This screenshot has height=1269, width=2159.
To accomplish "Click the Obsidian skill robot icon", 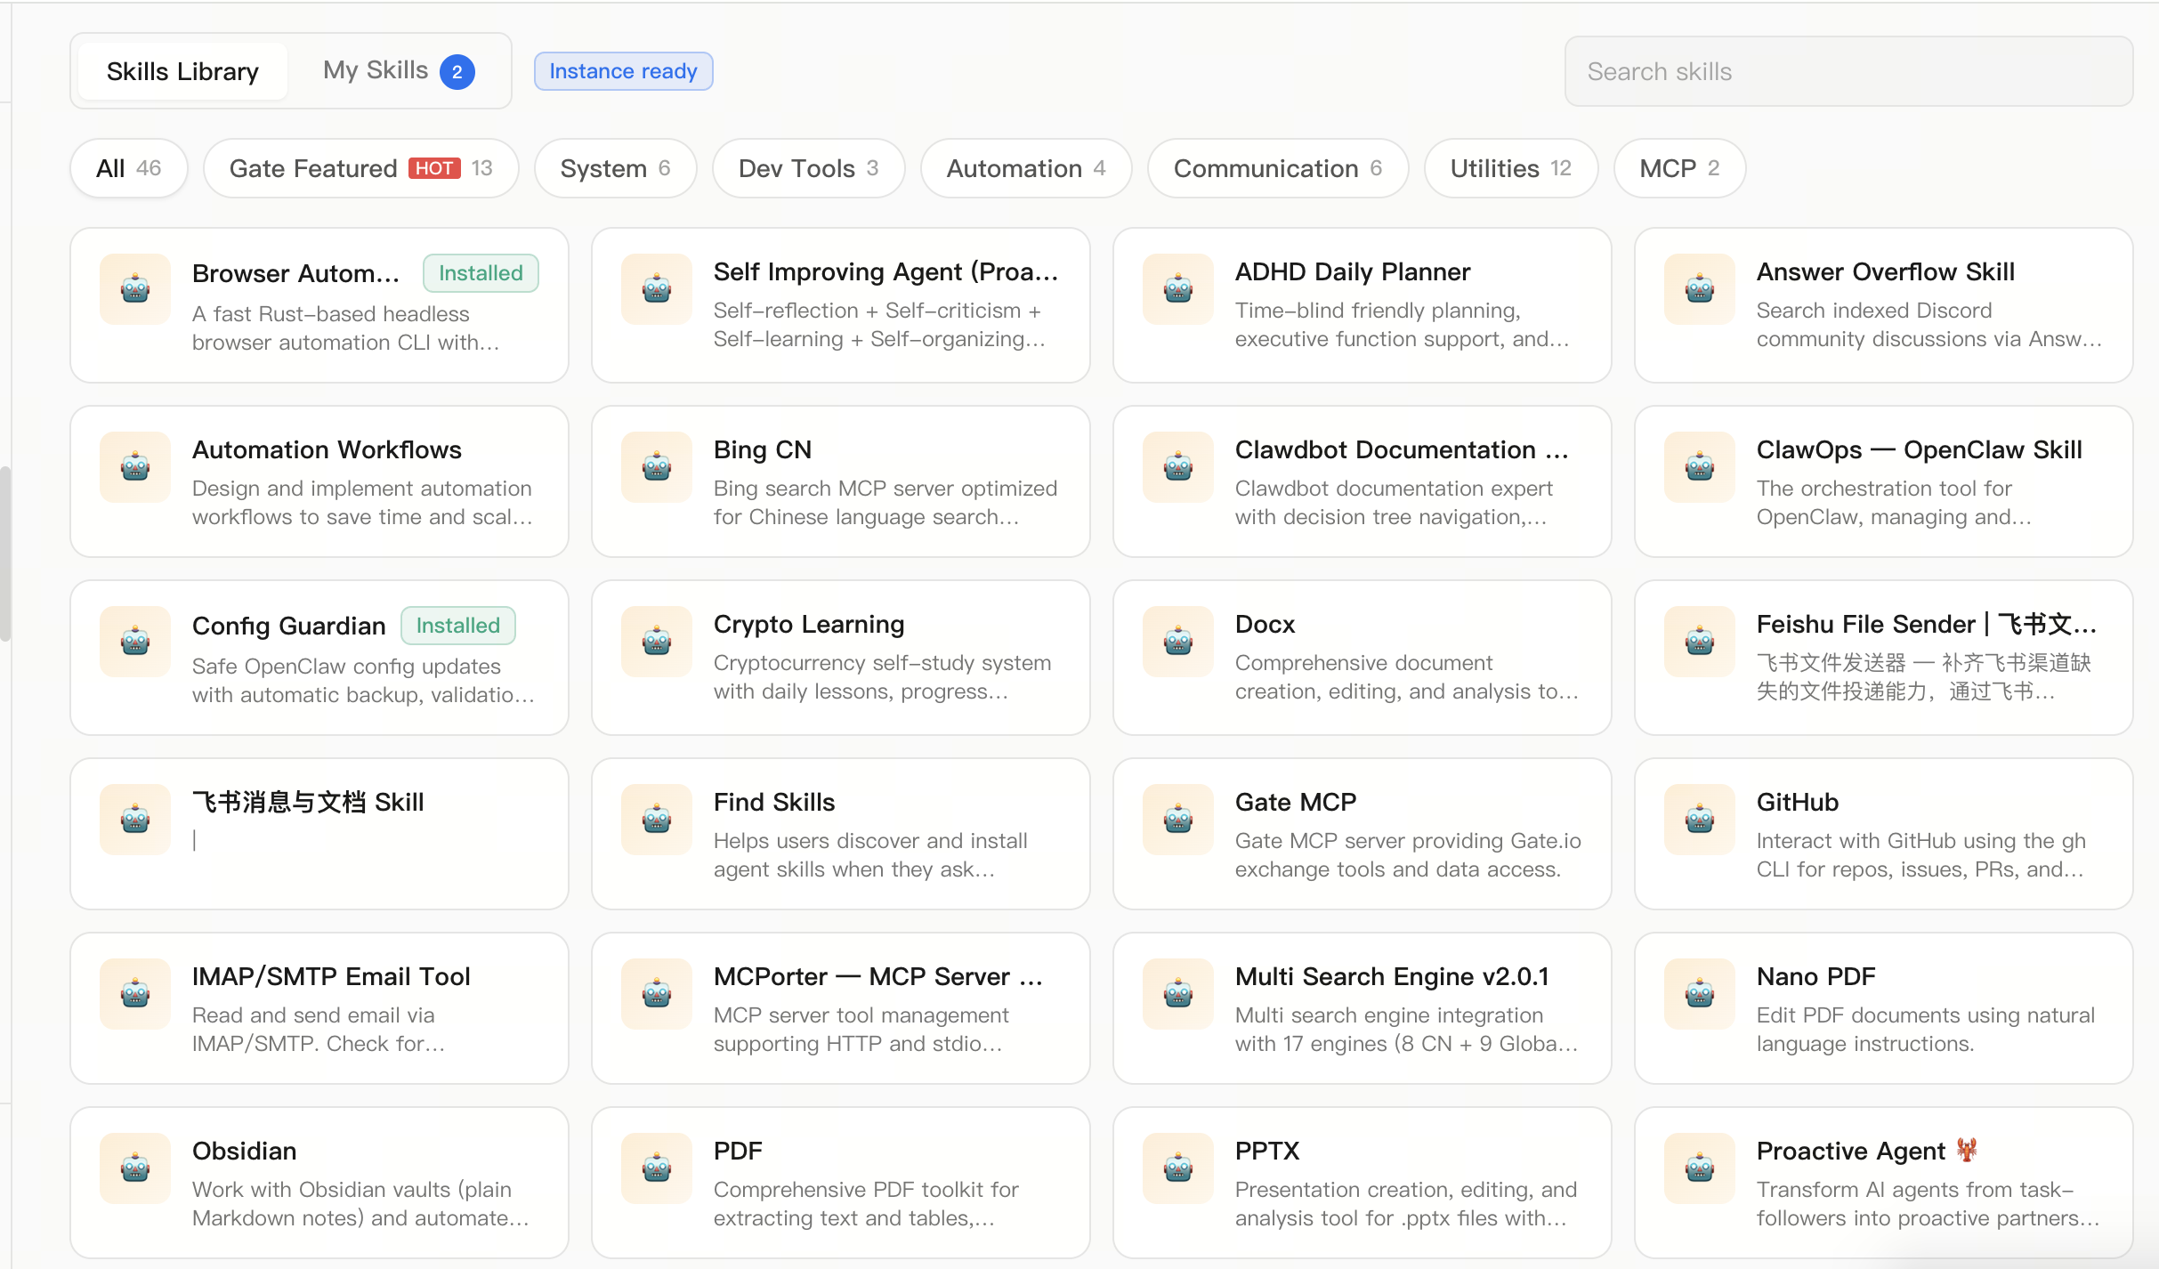I will point(135,1168).
